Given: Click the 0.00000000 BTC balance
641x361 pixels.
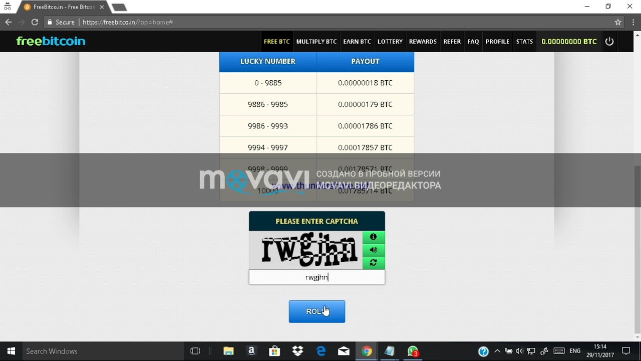Looking at the screenshot, I should click(569, 42).
